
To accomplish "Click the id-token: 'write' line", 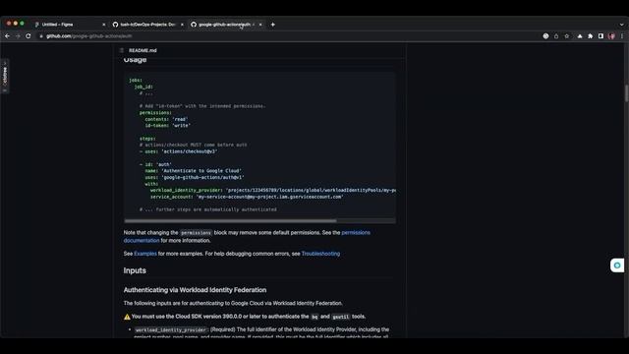I will click(x=168, y=125).
